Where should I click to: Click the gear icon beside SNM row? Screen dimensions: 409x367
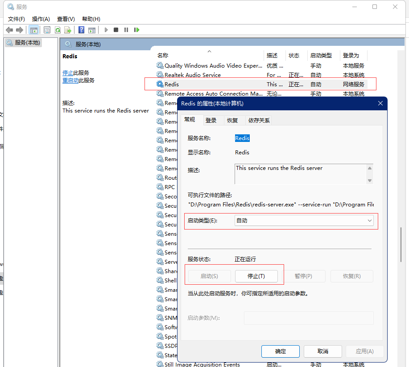(160, 318)
